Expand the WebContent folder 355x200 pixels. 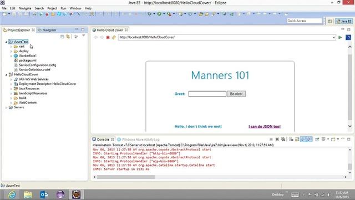tap(11, 103)
